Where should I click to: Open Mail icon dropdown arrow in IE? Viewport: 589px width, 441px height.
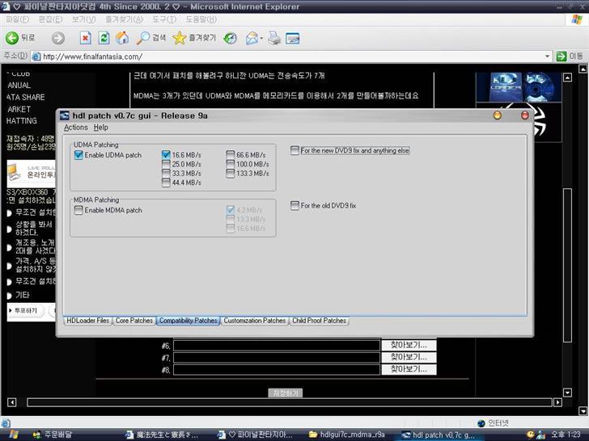pyautogui.click(x=261, y=38)
